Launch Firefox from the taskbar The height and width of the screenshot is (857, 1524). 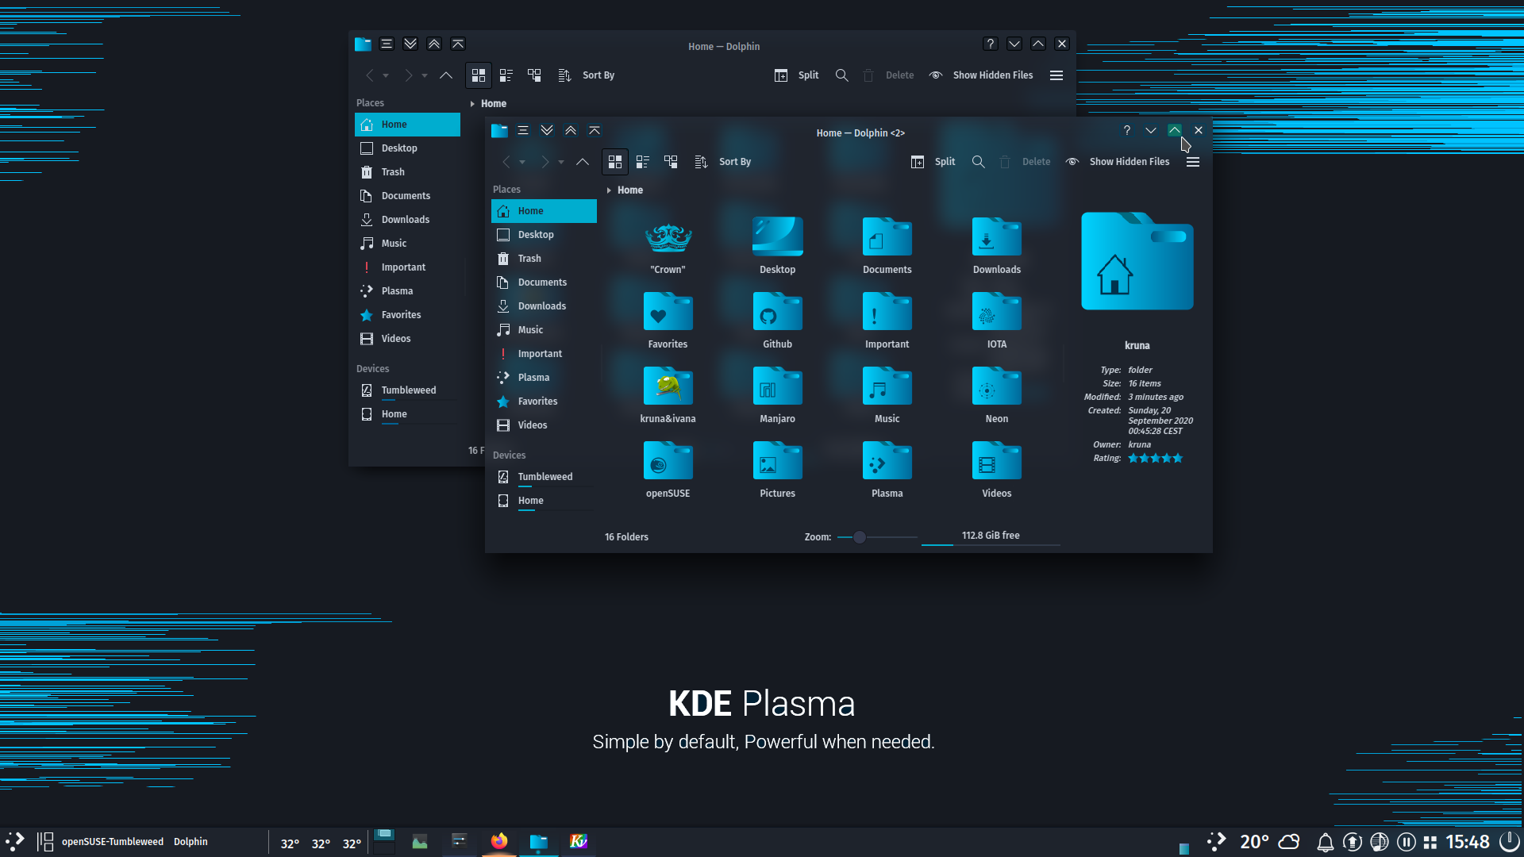click(499, 841)
